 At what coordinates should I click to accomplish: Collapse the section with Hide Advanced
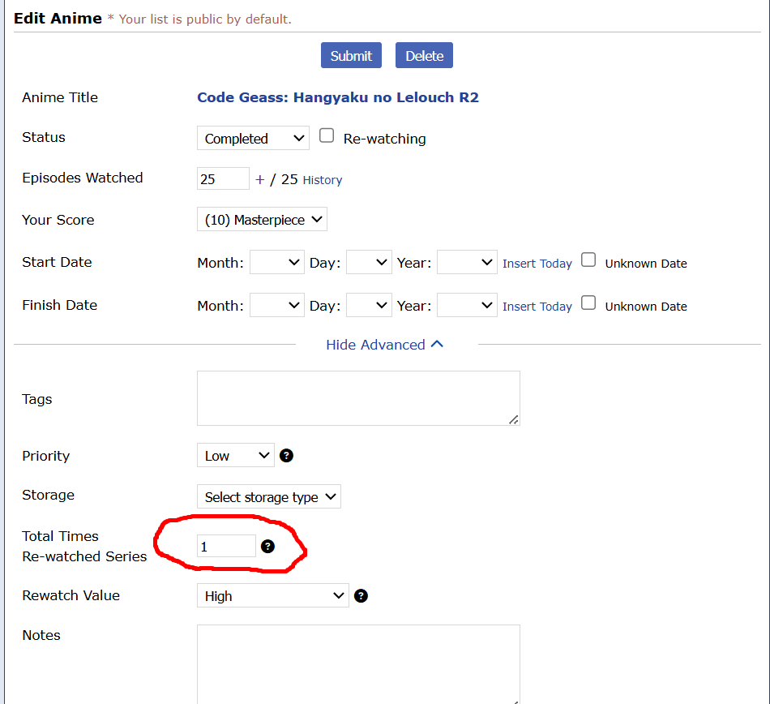pyautogui.click(x=384, y=345)
